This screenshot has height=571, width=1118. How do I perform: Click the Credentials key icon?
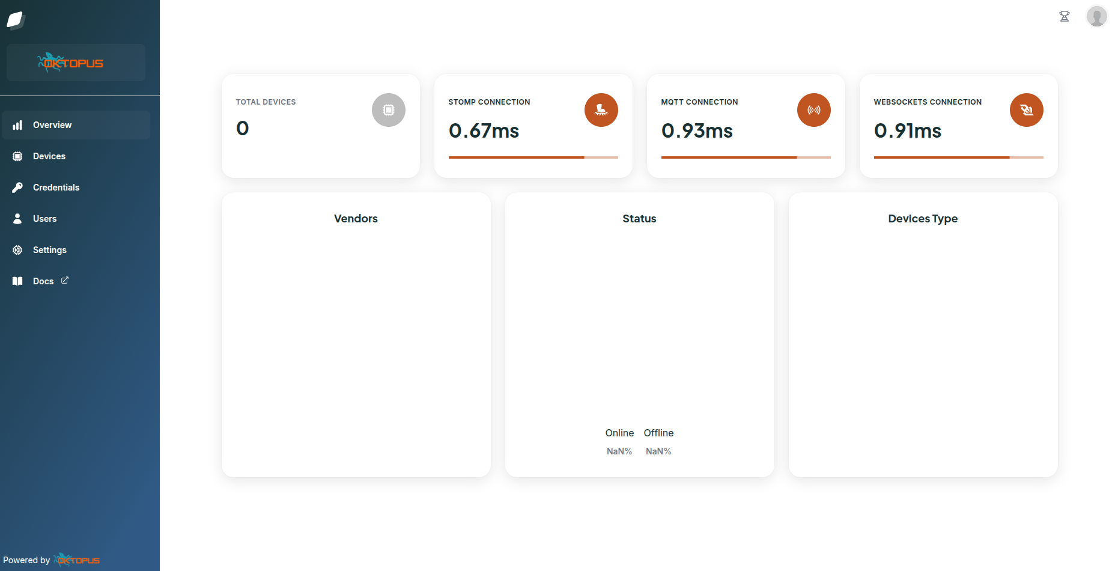pos(17,188)
